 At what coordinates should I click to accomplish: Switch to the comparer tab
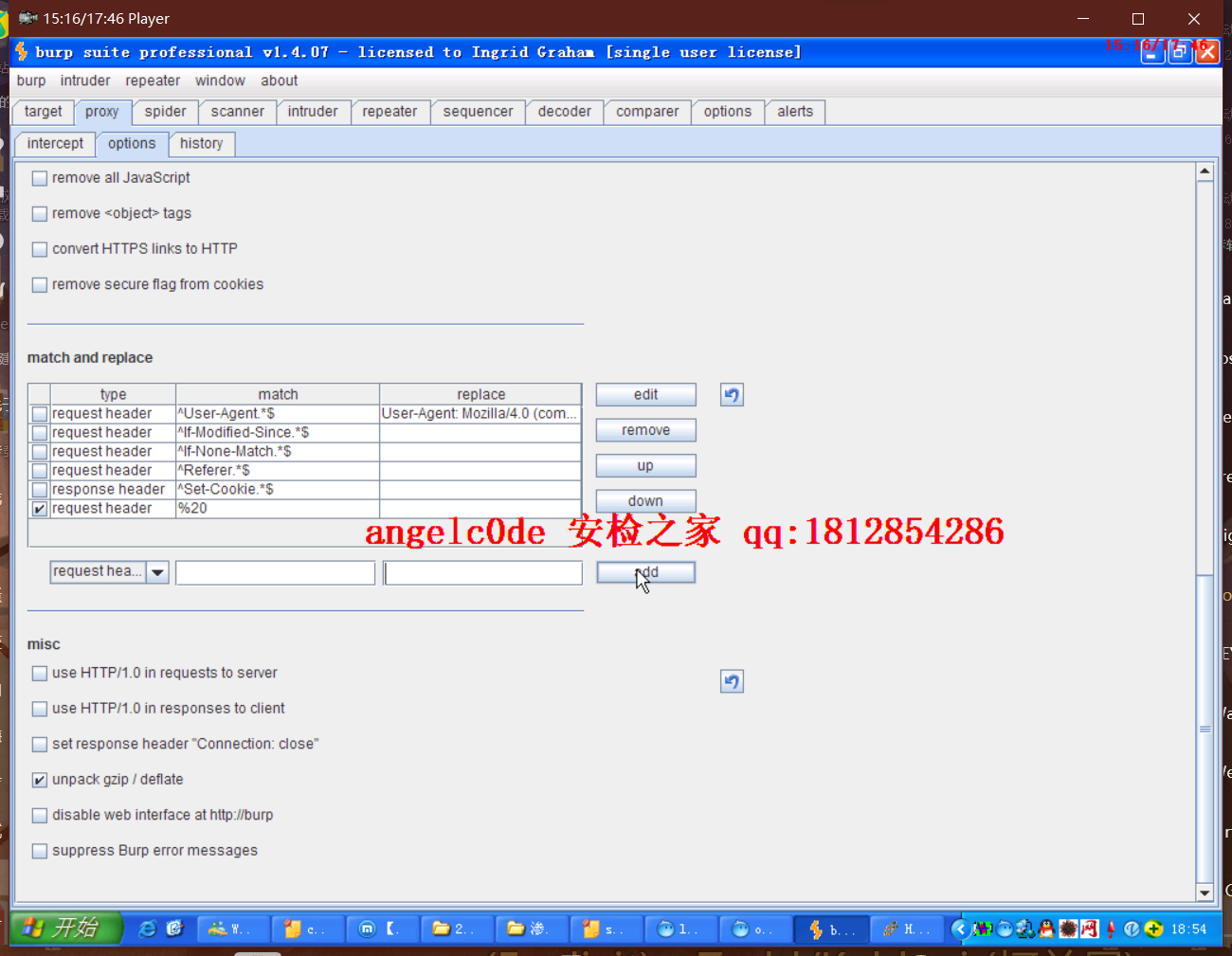point(647,112)
